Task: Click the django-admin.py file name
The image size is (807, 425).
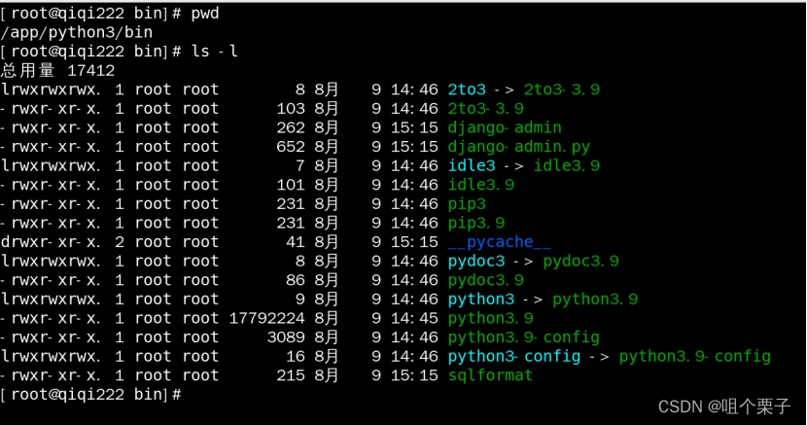Action: (x=519, y=147)
